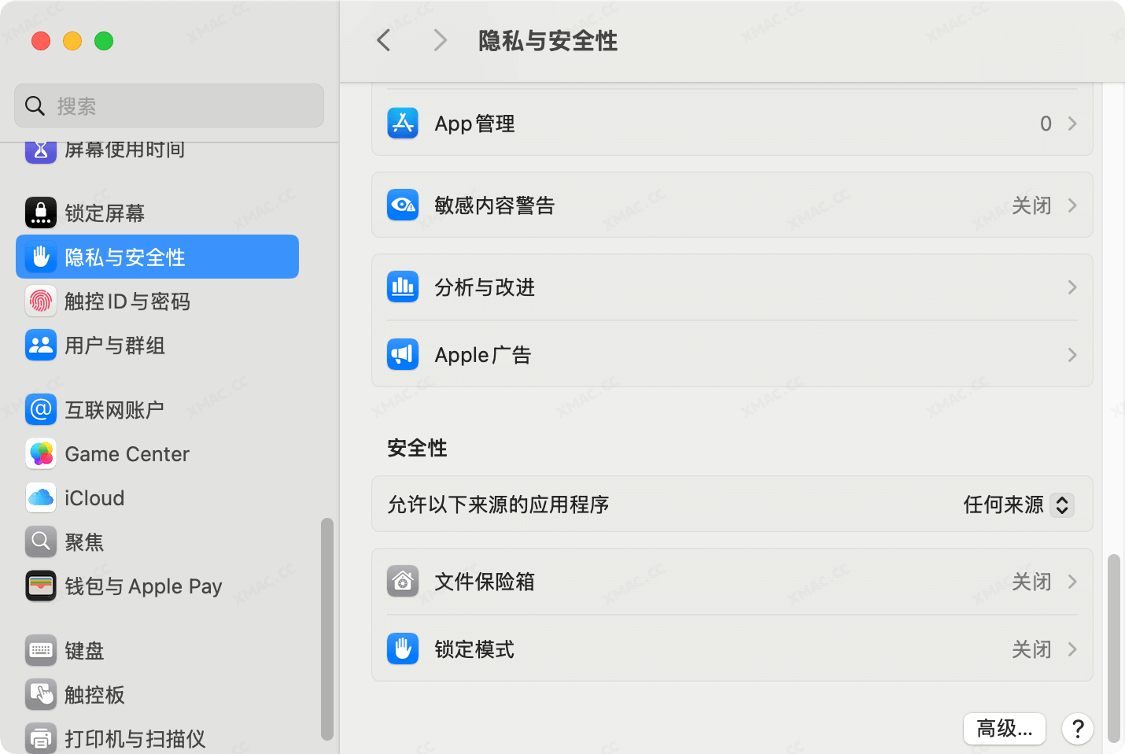Image resolution: width=1125 pixels, height=754 pixels.
Task: Click the stepper arrows beside 任何来源
Action: tap(1062, 505)
